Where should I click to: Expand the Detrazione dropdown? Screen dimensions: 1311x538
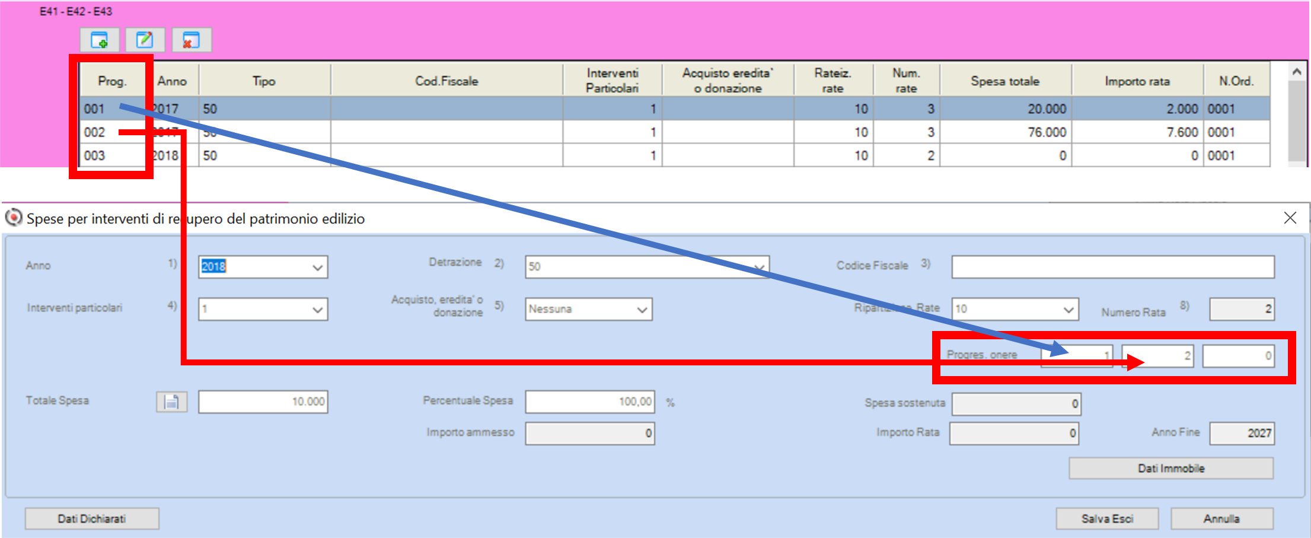[x=760, y=267]
